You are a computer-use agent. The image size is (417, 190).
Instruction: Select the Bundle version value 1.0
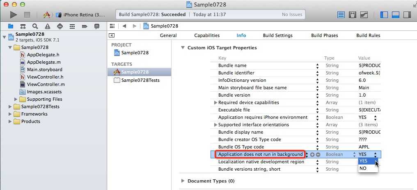tap(362, 95)
